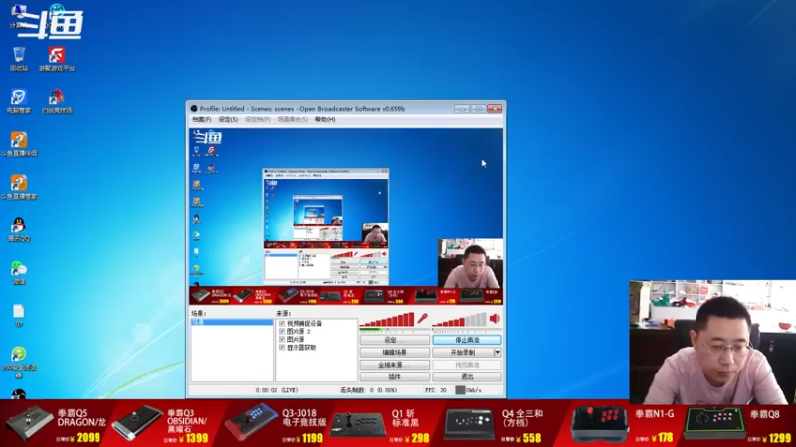Toggle the 视频捕捉设备 source checkbox
This screenshot has width=796, height=447.
[x=282, y=324]
